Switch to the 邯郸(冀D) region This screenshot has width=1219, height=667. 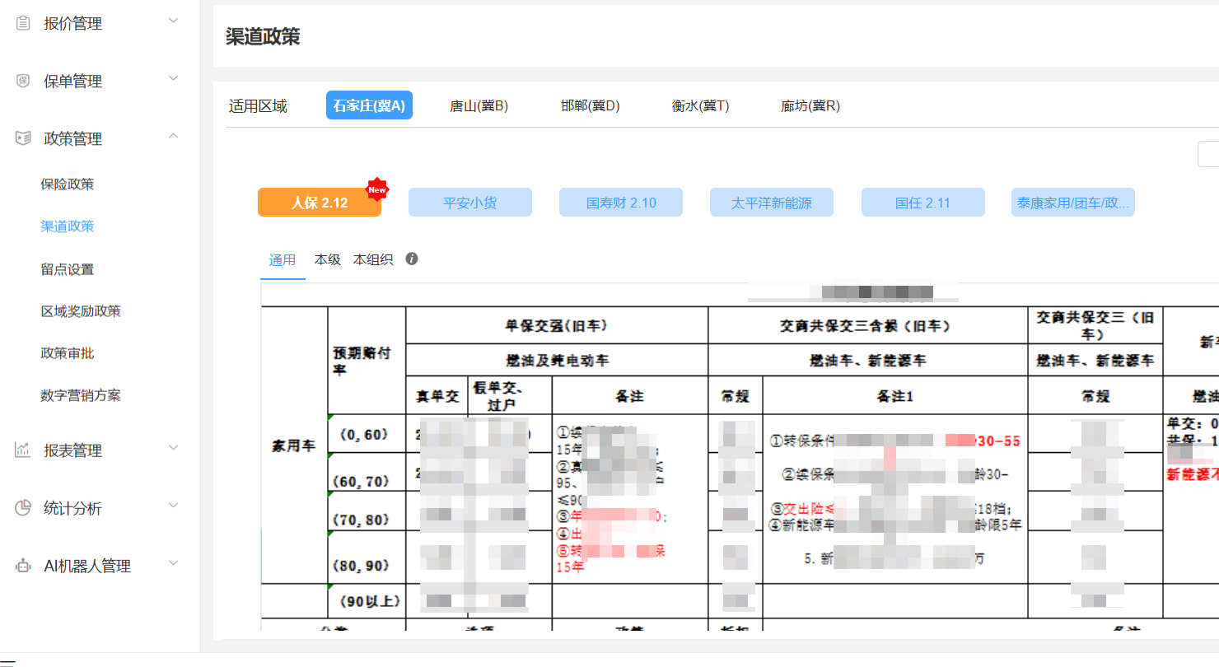[x=590, y=105]
